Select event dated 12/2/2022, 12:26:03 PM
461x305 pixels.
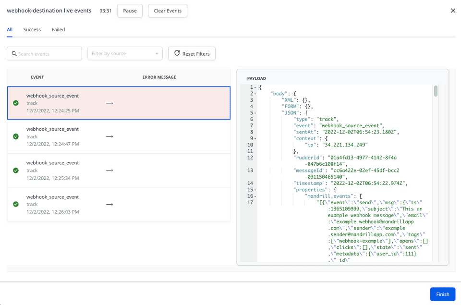[x=119, y=204]
